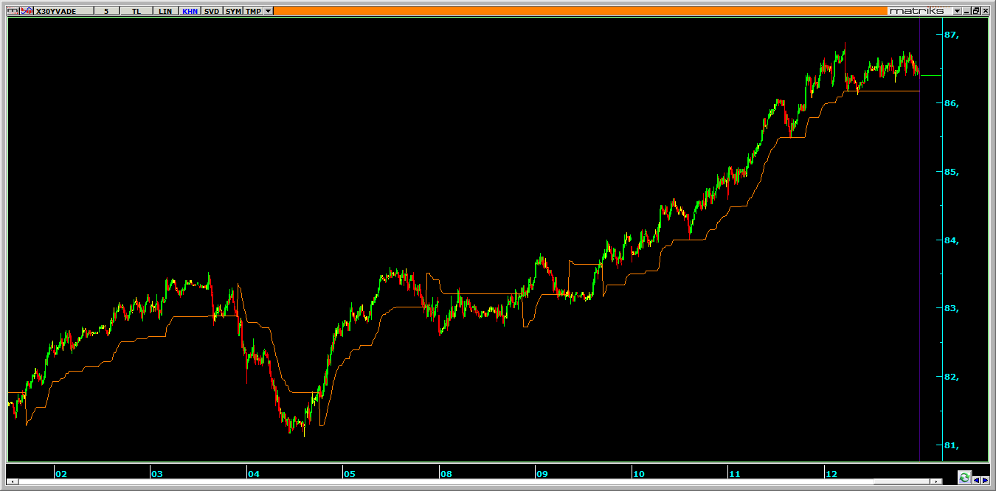Toggle the LIN scale button

(165, 11)
